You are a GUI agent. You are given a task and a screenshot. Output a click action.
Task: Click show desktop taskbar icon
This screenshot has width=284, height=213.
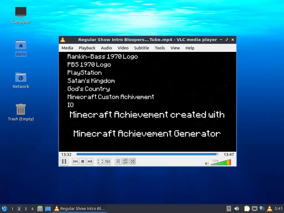[48, 209]
